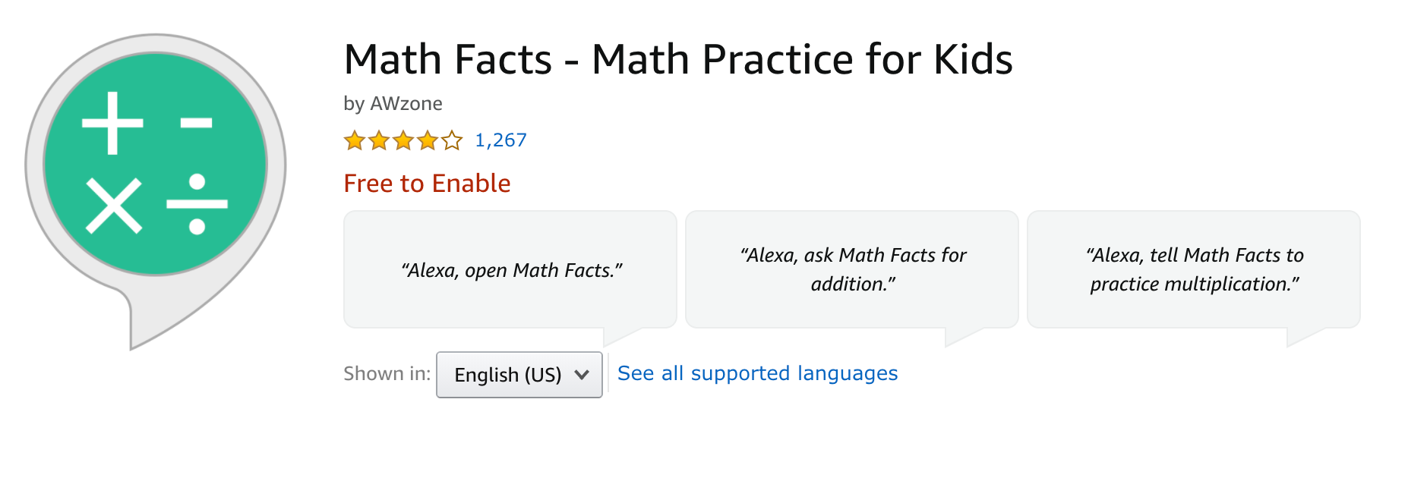This screenshot has height=503, width=1427.
Task: Click the minus symbol in the skill icon
Action: coord(196,123)
